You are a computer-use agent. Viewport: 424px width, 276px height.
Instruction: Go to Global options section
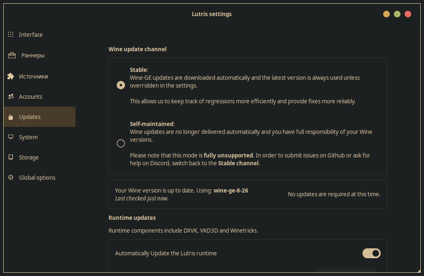pyautogui.click(x=37, y=178)
